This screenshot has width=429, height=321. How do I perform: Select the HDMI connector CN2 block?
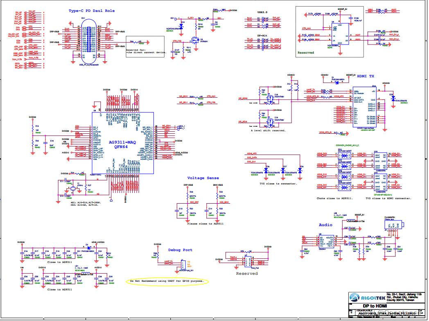click(x=364, y=108)
